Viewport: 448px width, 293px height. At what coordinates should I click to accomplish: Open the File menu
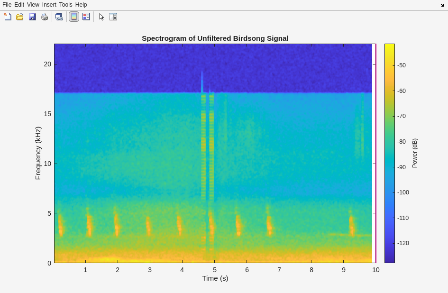pos(7,5)
